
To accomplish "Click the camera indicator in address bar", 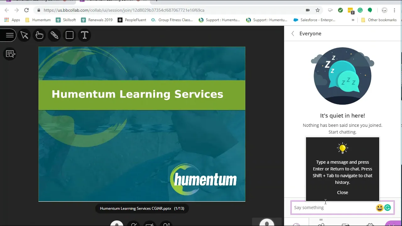I will click(x=308, y=10).
